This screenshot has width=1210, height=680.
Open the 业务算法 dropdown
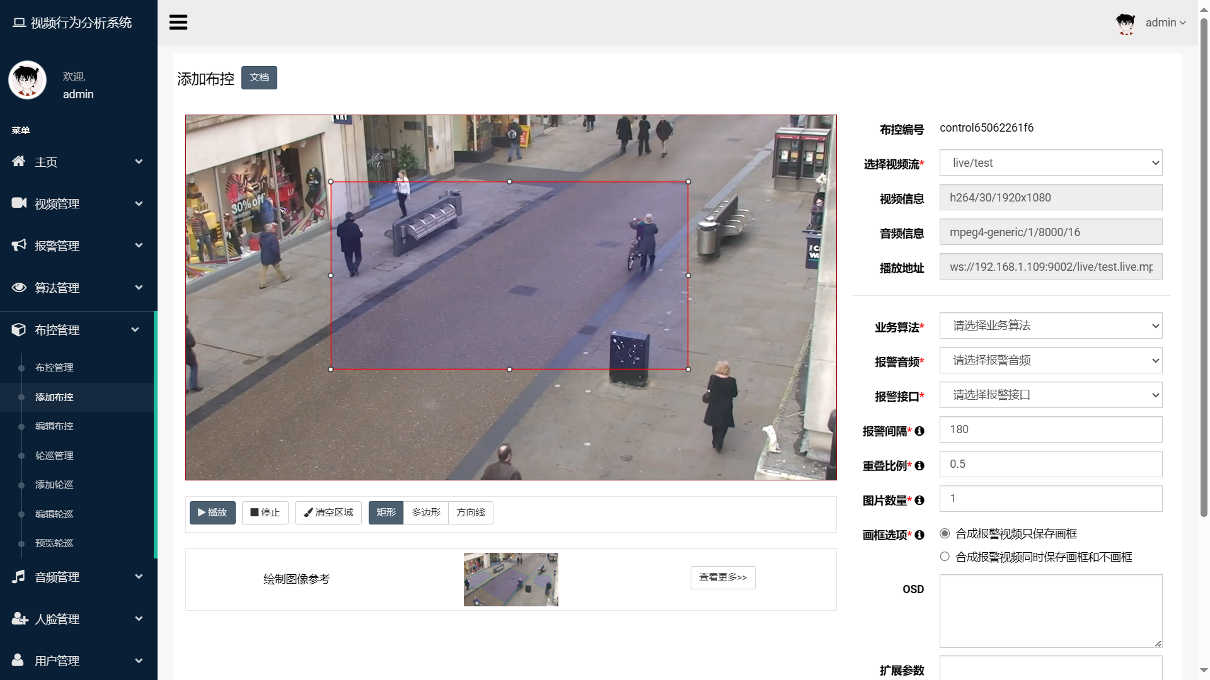[x=1051, y=326]
